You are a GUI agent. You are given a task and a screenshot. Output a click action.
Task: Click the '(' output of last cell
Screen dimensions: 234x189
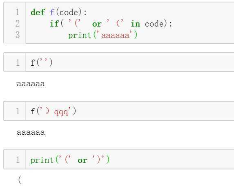click(20, 180)
